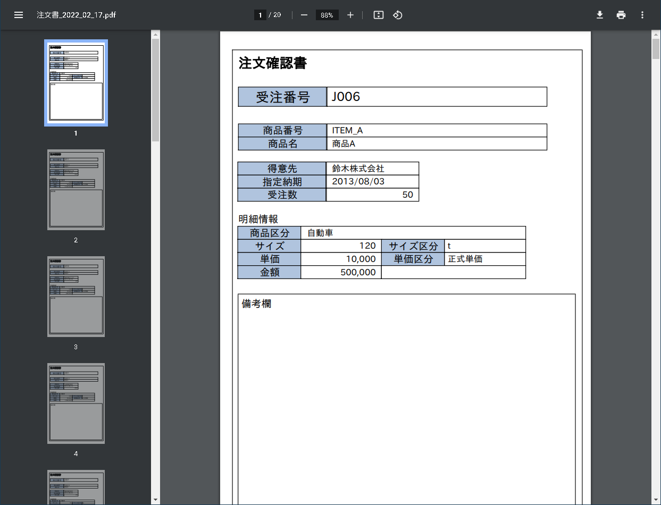Click the heading 注文確認書

click(273, 63)
